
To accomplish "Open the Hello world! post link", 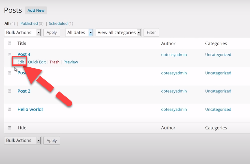I will pos(30,109).
